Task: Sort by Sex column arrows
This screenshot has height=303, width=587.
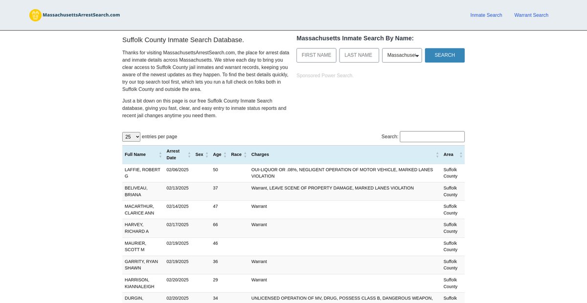Action: pos(207,154)
